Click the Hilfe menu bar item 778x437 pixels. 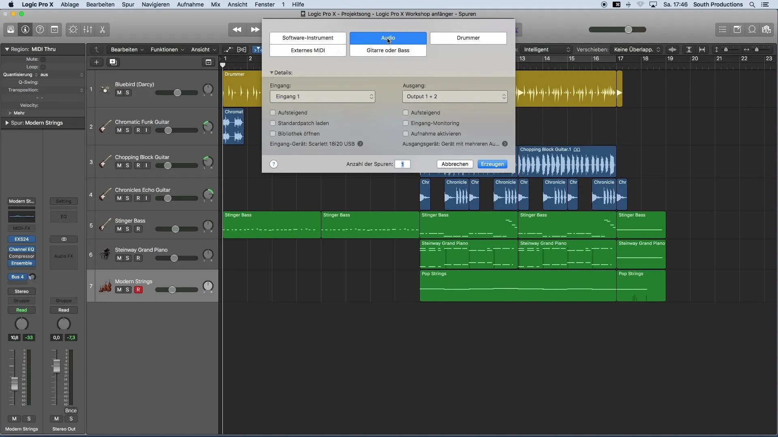tap(298, 4)
